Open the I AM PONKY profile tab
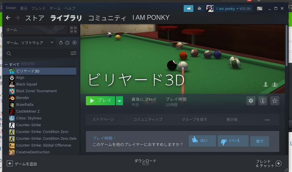The image size is (292, 172). click(x=151, y=18)
